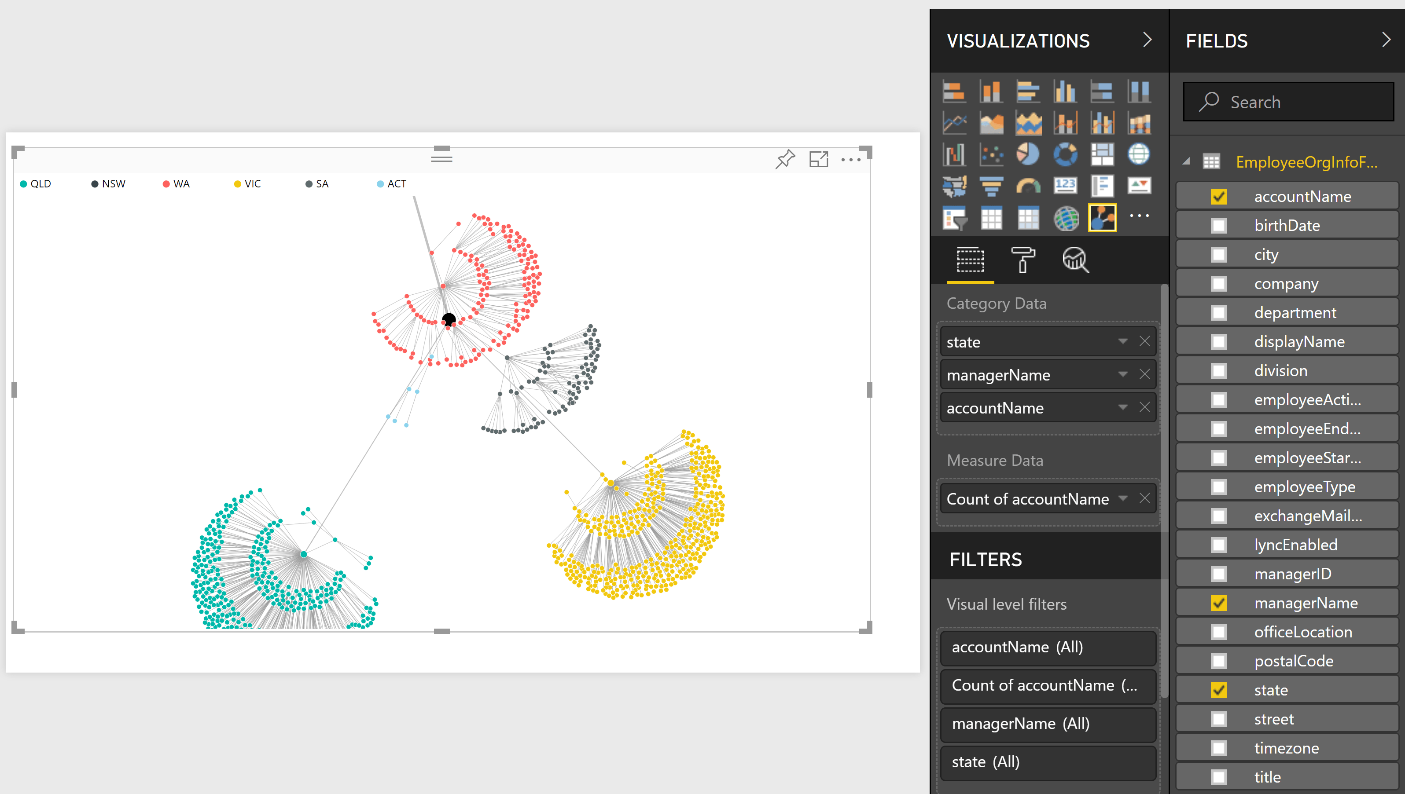Remove managerName from Category Data
Image resolution: width=1405 pixels, height=794 pixels.
point(1144,375)
